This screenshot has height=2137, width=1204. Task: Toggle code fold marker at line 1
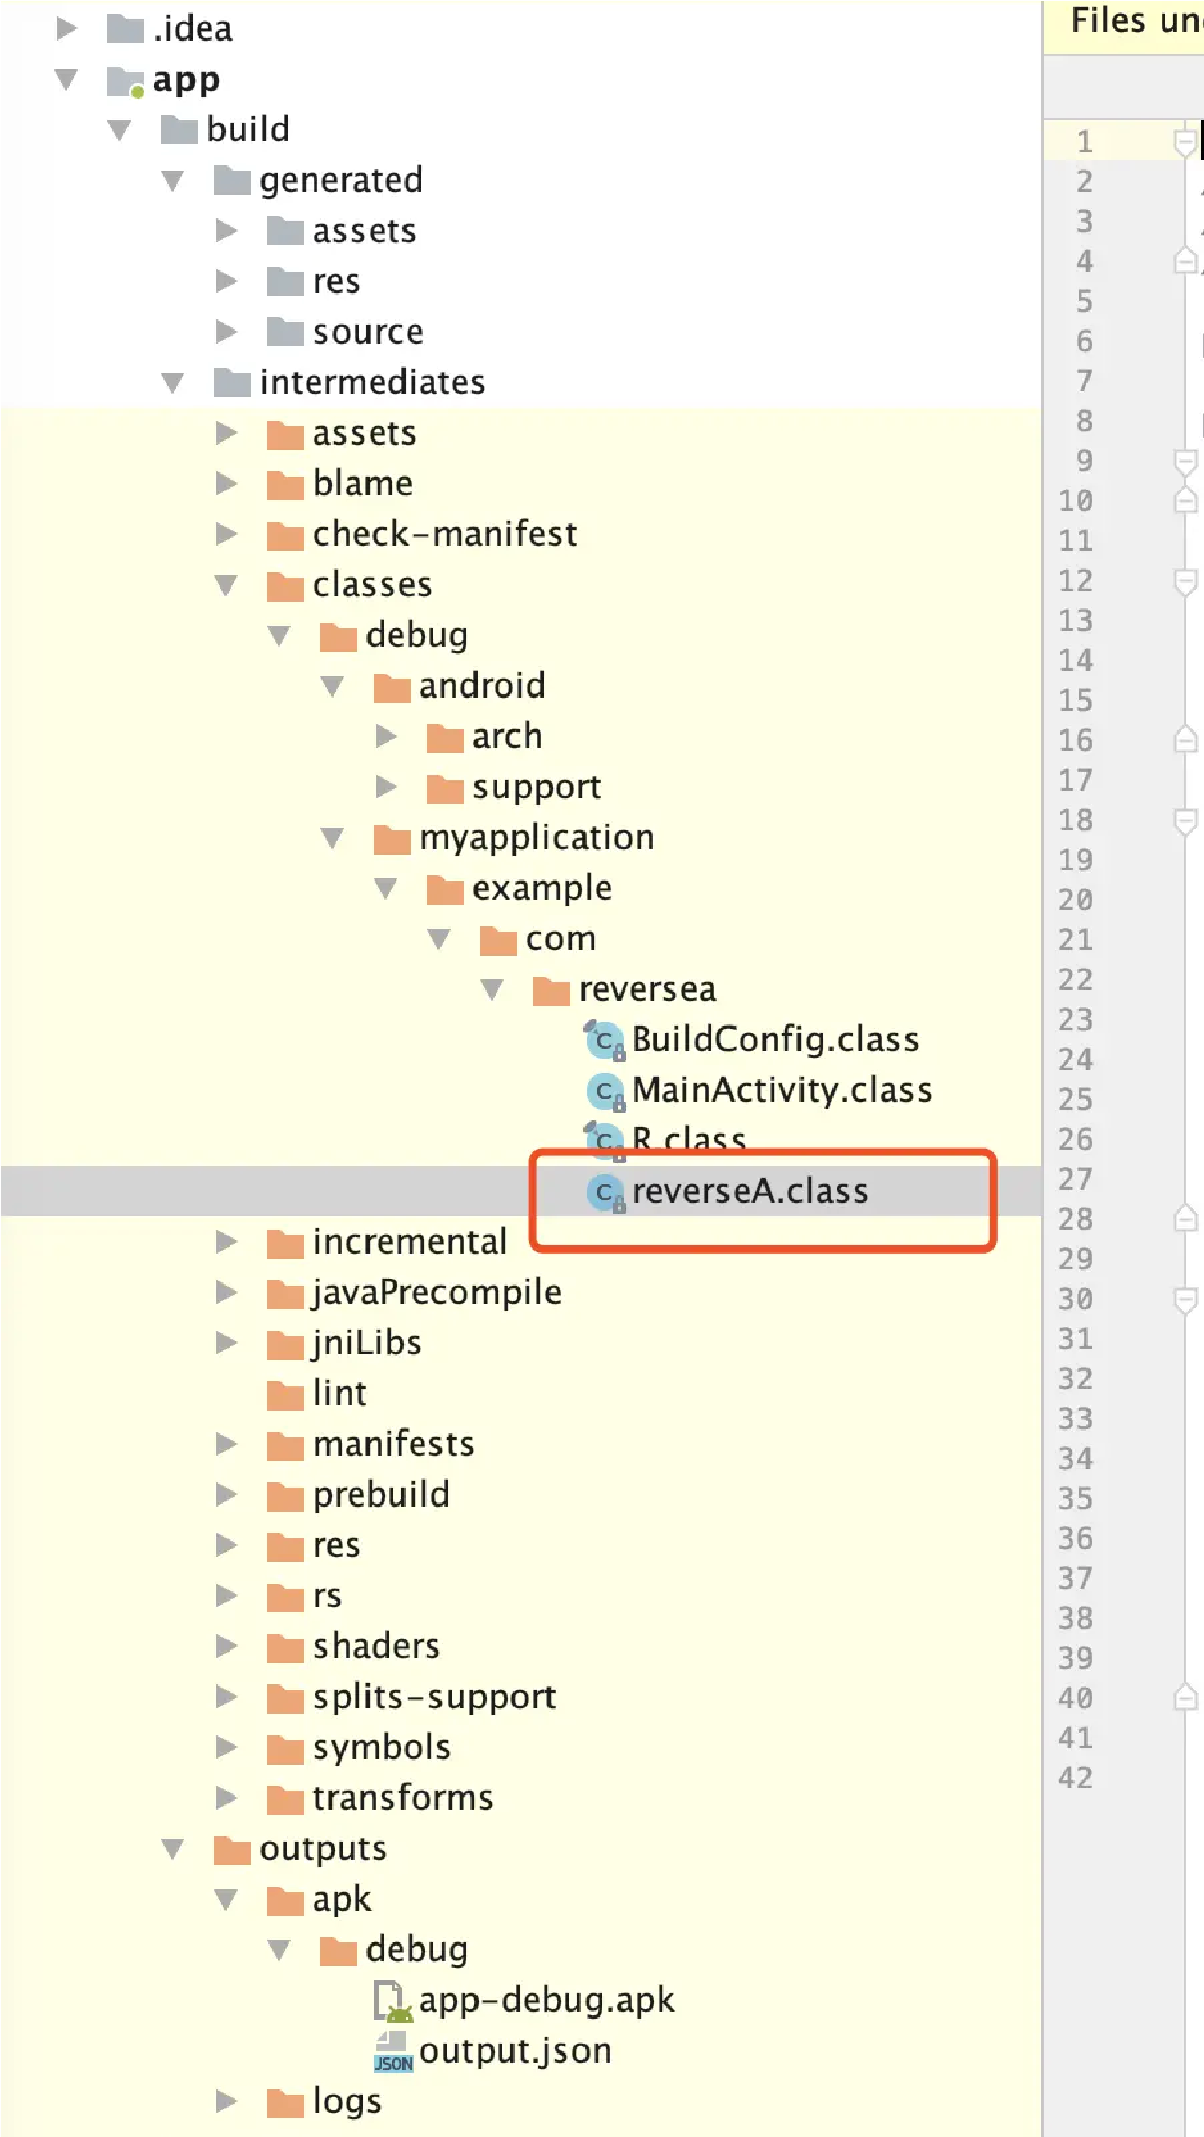point(1185,142)
